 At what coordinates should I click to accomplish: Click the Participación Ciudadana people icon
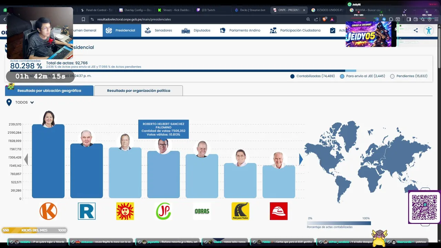(273, 30)
